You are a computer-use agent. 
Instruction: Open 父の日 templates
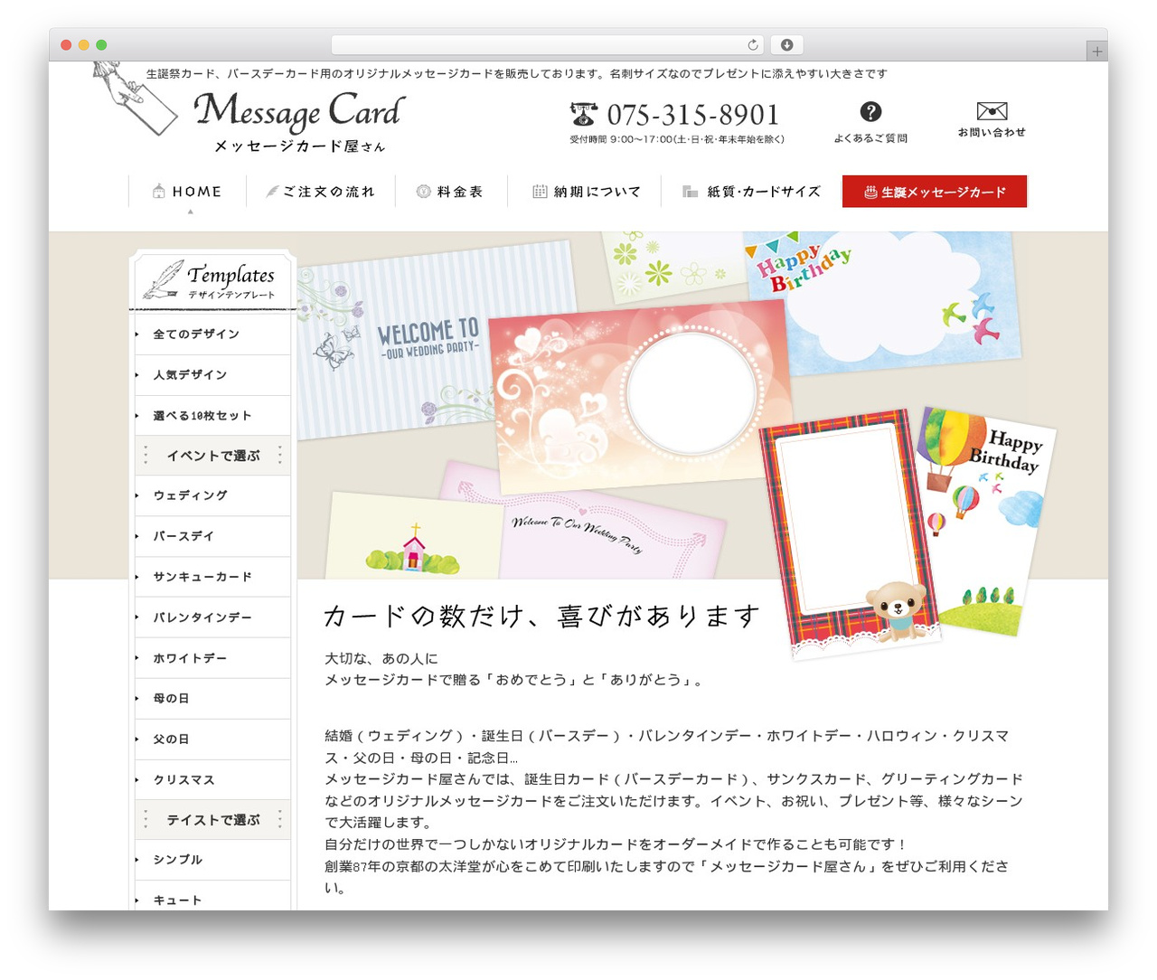pyautogui.click(x=212, y=740)
